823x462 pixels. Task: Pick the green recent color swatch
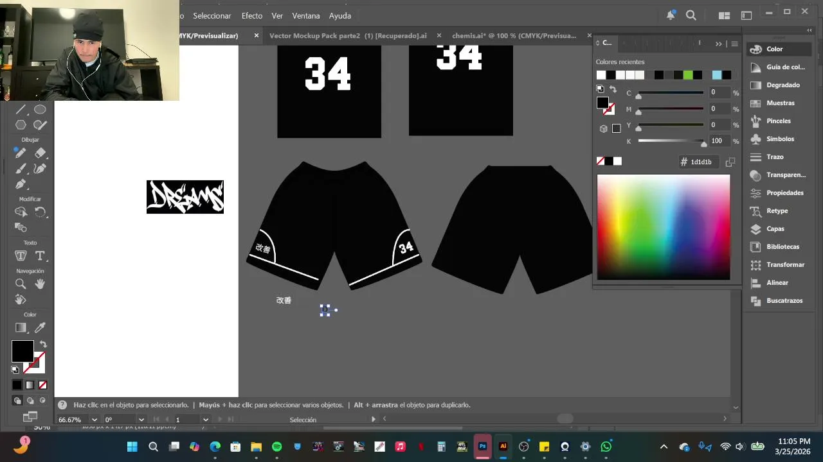tap(688, 75)
